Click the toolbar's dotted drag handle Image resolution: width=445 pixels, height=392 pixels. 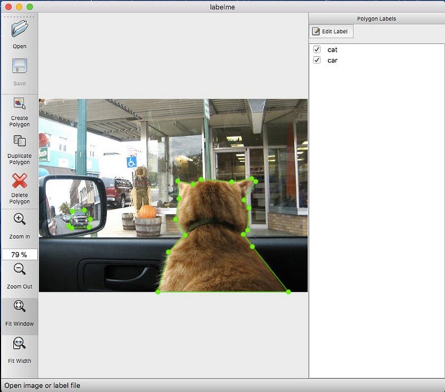click(19, 17)
